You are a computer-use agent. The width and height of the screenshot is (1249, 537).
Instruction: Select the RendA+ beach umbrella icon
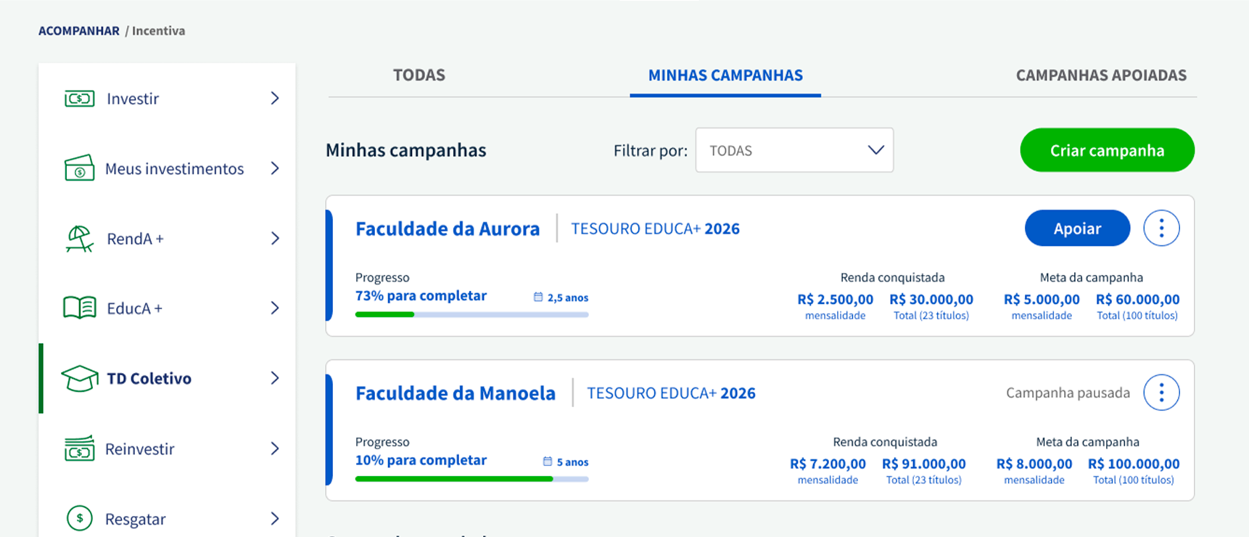pos(80,238)
